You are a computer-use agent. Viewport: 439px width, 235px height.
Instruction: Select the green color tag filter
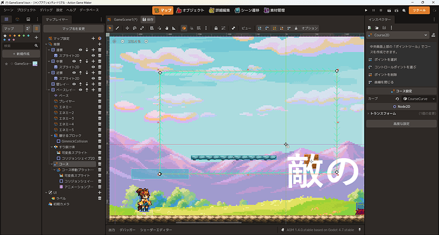24,36
